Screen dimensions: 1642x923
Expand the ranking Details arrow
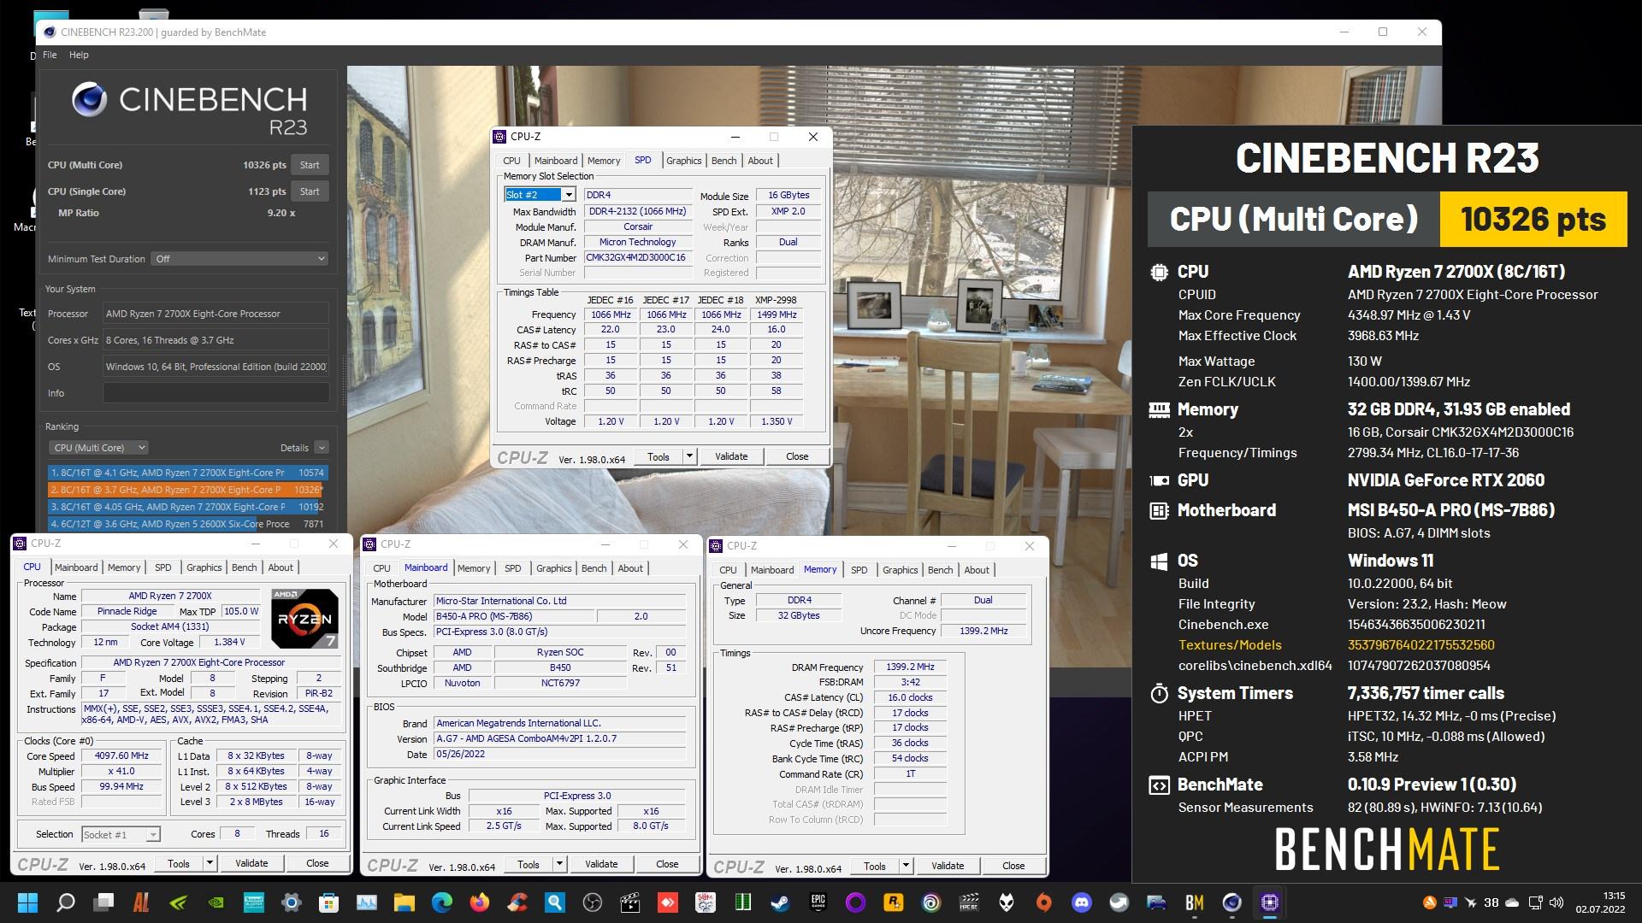tap(322, 448)
